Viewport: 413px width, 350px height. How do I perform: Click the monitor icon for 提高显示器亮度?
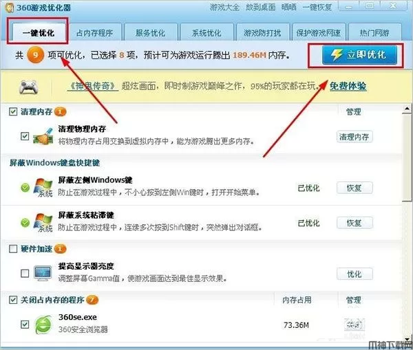pos(43,274)
